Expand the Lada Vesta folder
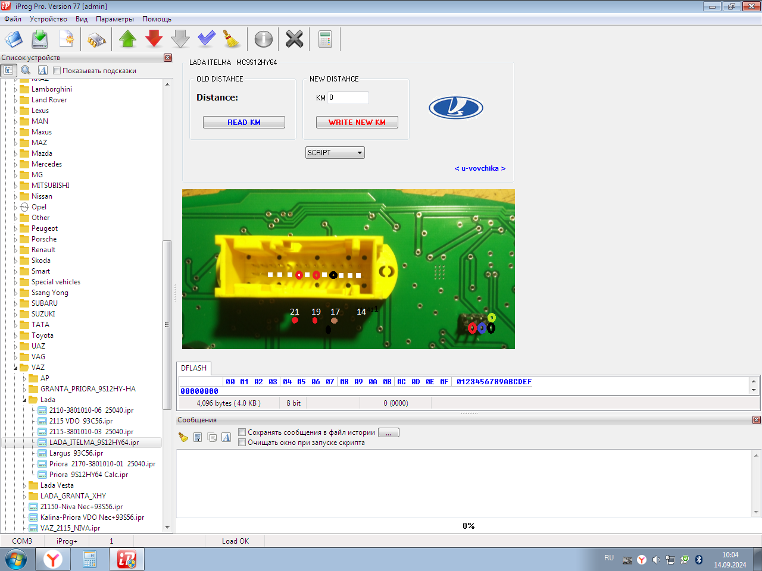Image resolution: width=762 pixels, height=571 pixels. (25, 485)
